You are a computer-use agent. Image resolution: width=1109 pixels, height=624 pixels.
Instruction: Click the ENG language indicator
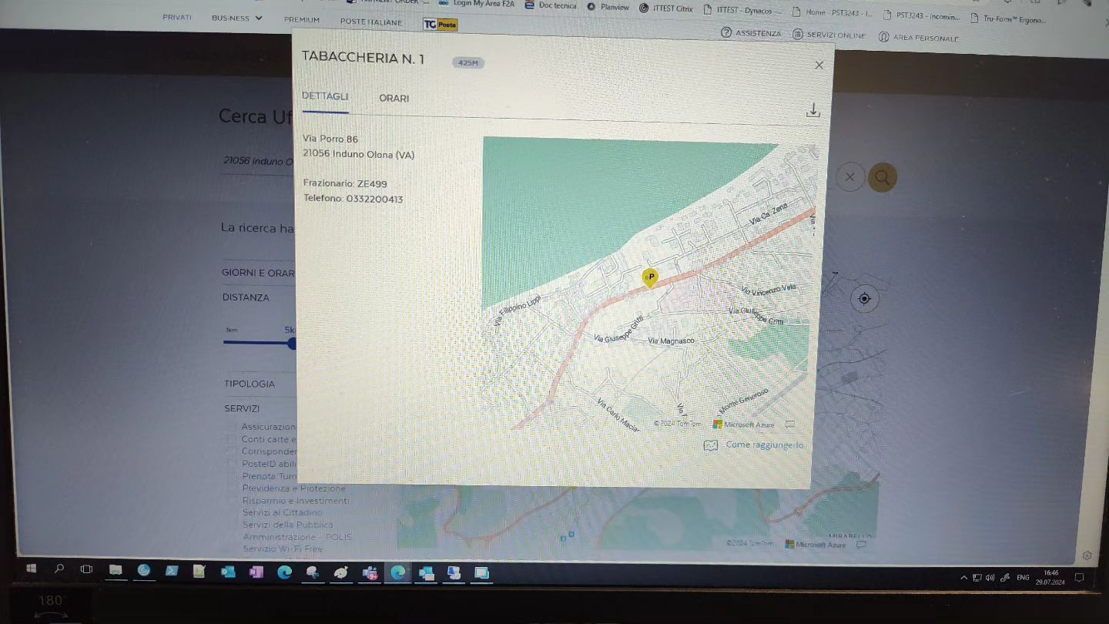point(1023,577)
